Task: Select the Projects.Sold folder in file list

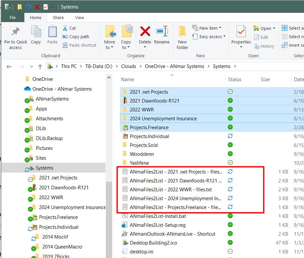Action: tap(144, 145)
